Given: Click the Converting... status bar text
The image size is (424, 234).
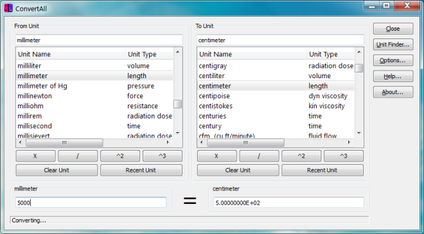Looking at the screenshot, I should (29, 221).
